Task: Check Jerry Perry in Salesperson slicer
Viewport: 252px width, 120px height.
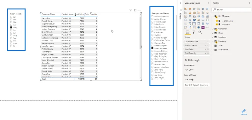Action: pos(152,70)
